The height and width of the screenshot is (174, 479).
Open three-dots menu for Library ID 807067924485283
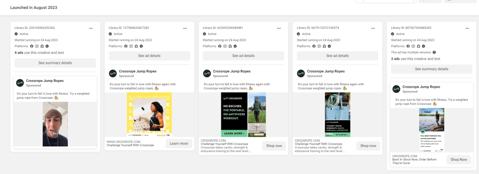pos(467,28)
